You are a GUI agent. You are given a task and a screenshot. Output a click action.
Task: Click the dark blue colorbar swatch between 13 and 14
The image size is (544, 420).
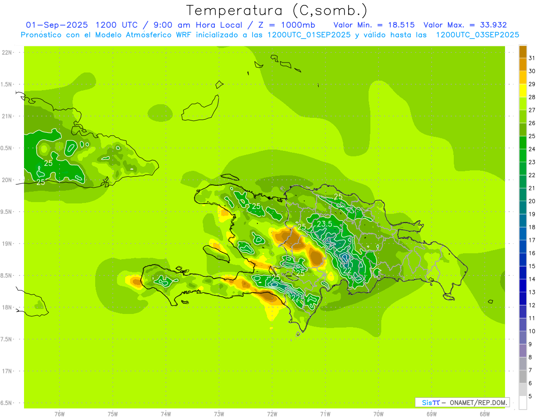point(523,285)
